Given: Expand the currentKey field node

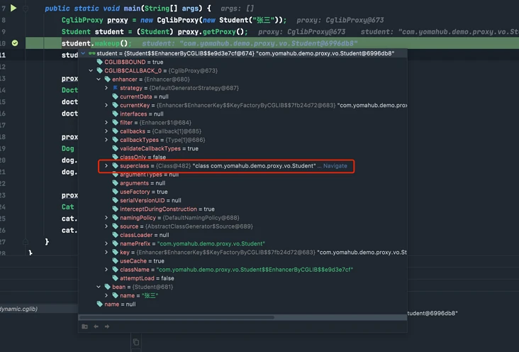Looking at the screenshot, I should (106, 105).
